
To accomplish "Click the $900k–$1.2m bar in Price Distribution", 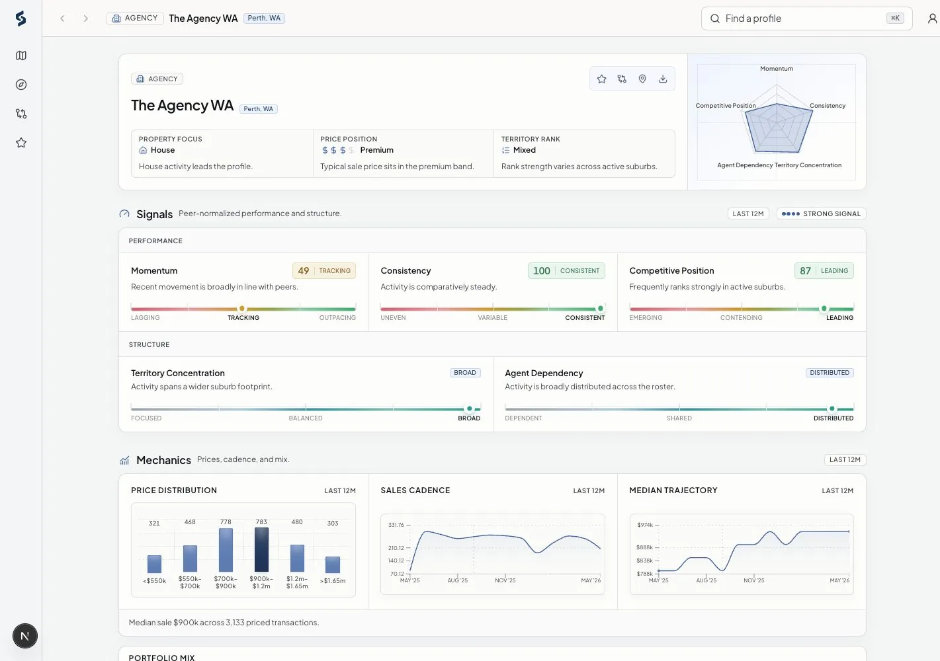I will pos(261,550).
